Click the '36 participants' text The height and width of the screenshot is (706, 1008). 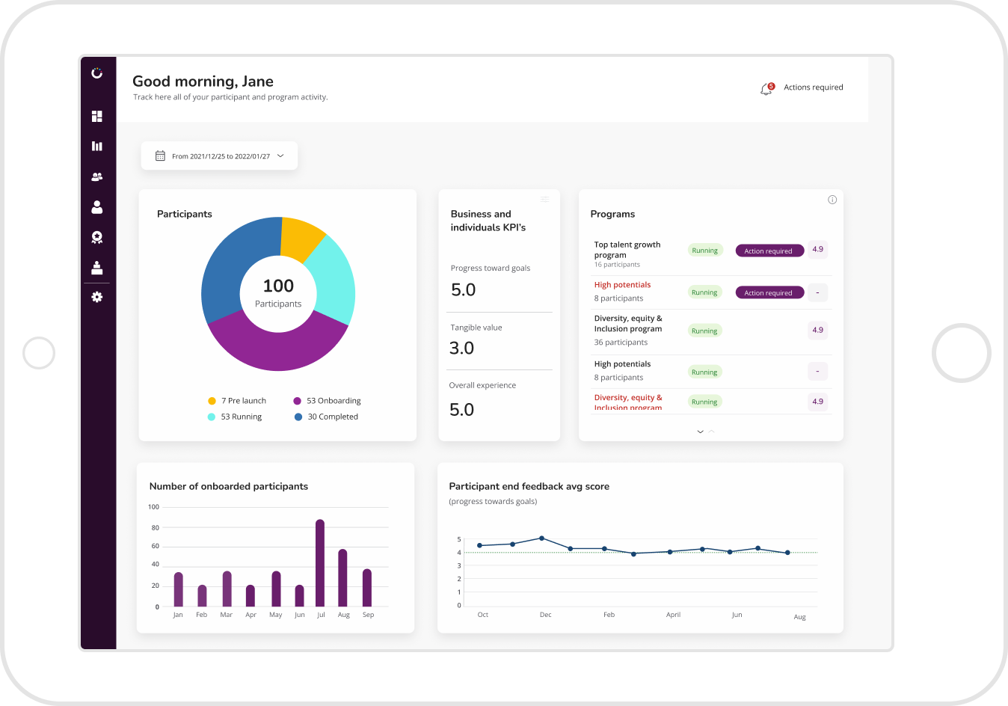pos(621,343)
